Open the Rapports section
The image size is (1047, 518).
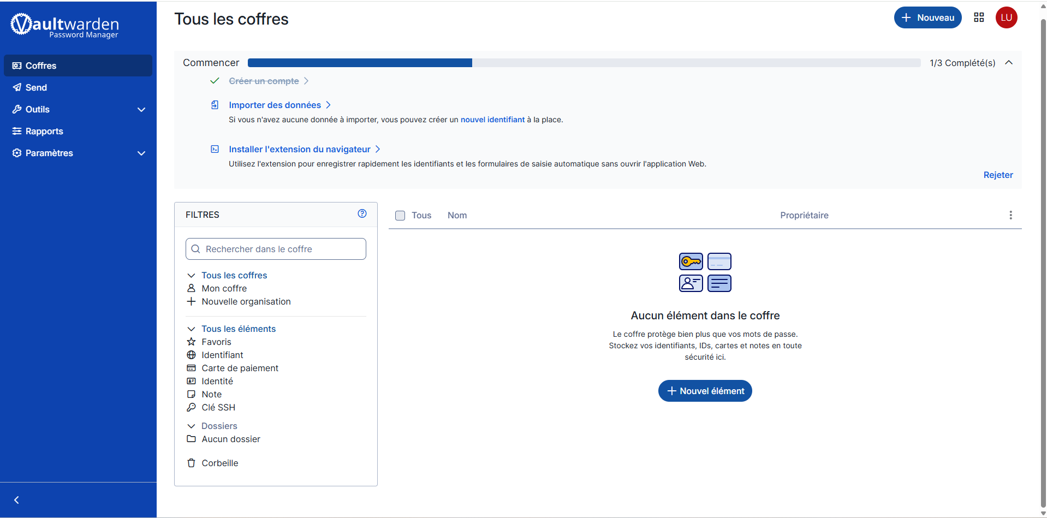click(44, 131)
